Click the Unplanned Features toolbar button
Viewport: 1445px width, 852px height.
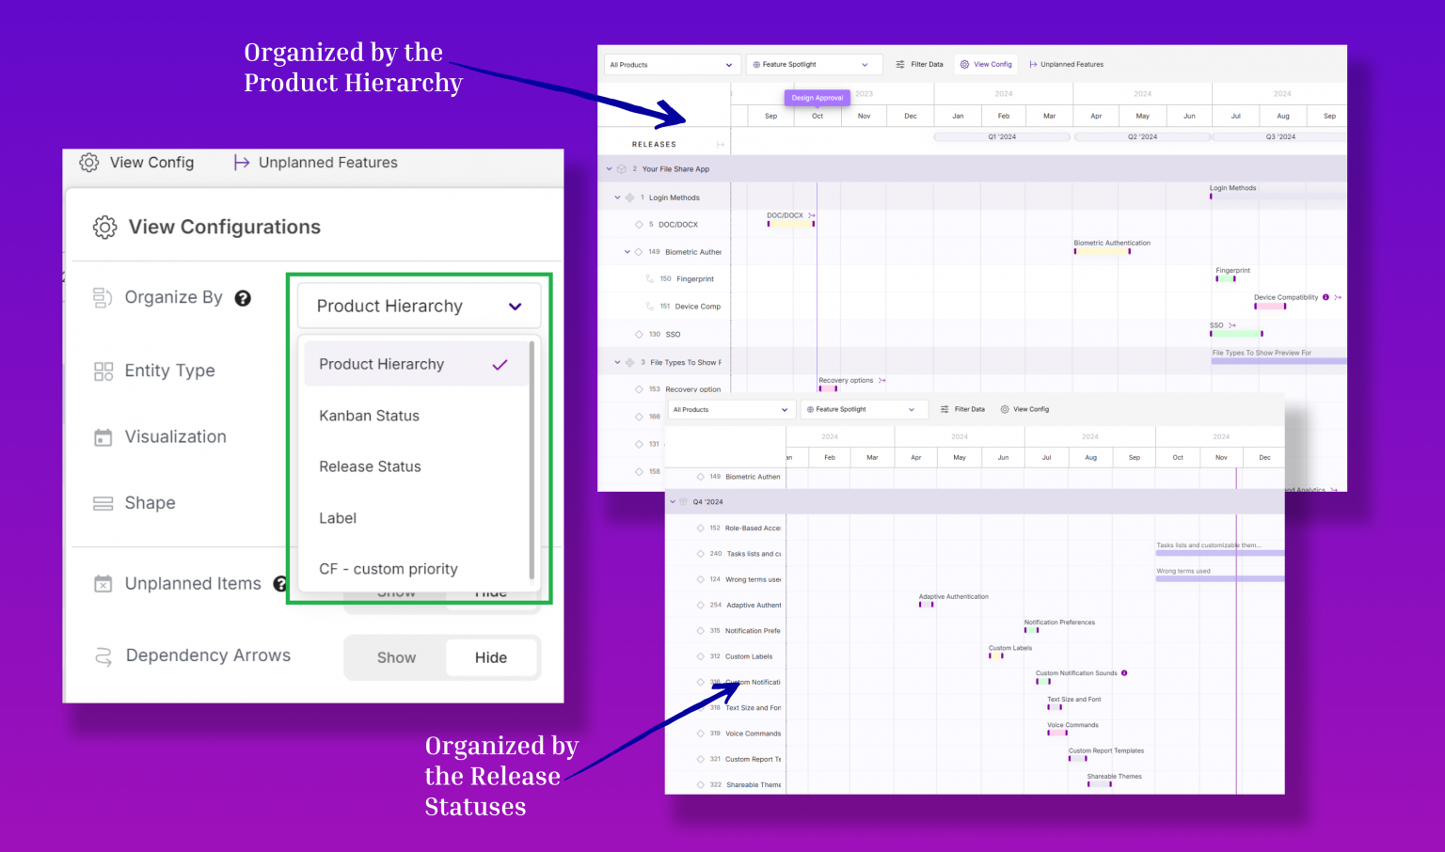pyautogui.click(x=1068, y=64)
